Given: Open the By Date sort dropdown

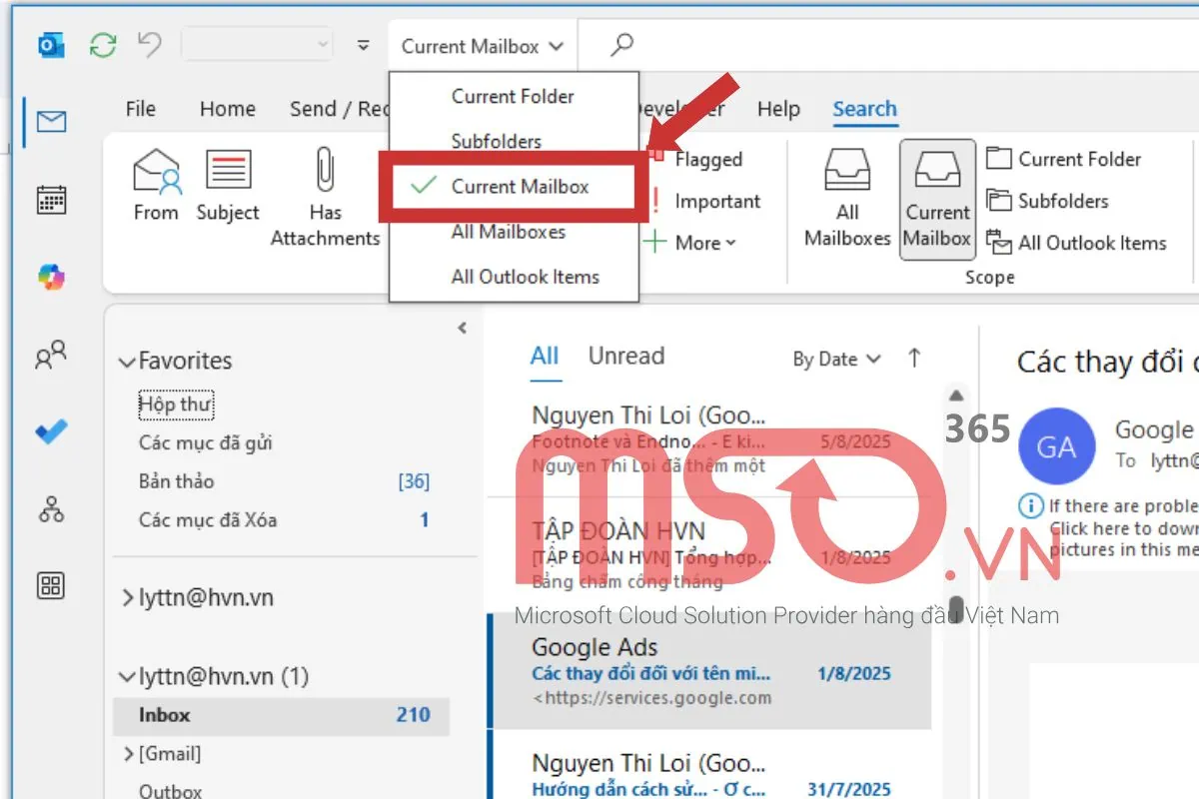Looking at the screenshot, I should pos(836,360).
